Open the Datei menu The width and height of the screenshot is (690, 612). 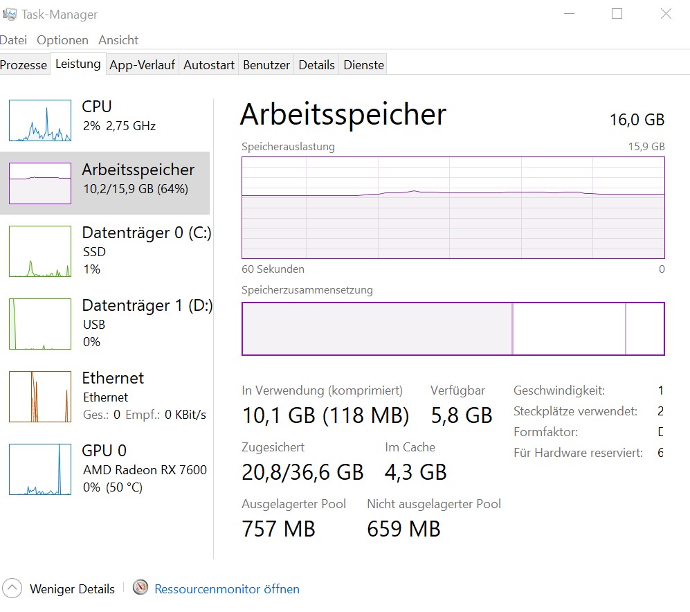(x=13, y=40)
